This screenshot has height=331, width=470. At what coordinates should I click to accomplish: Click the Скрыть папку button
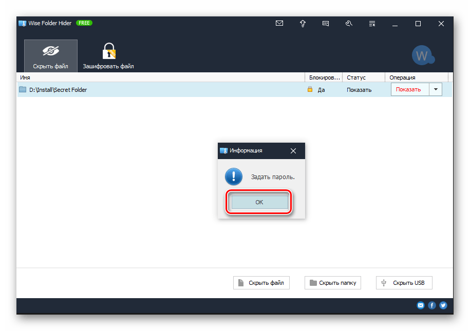[333, 283]
